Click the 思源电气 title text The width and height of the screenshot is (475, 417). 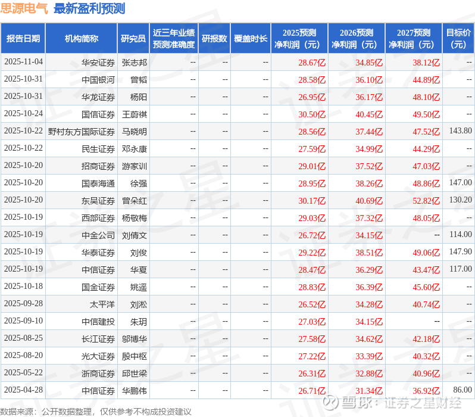click(x=24, y=8)
